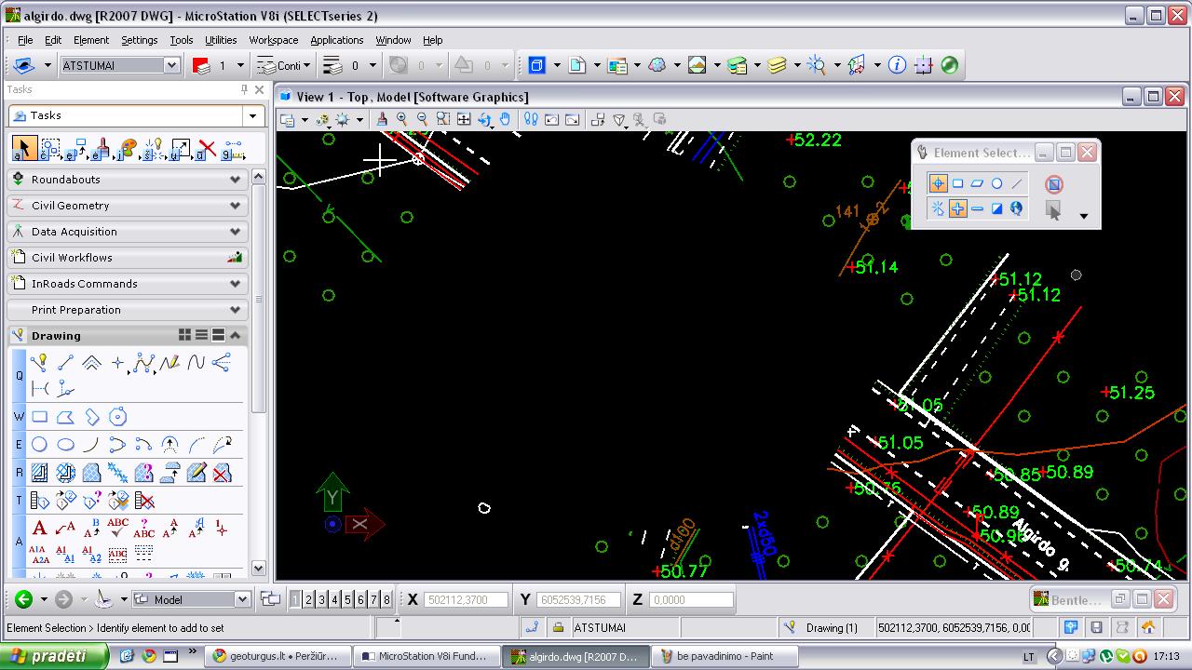The width and height of the screenshot is (1192, 670).
Task: Click the Fit View control
Action: [464, 119]
